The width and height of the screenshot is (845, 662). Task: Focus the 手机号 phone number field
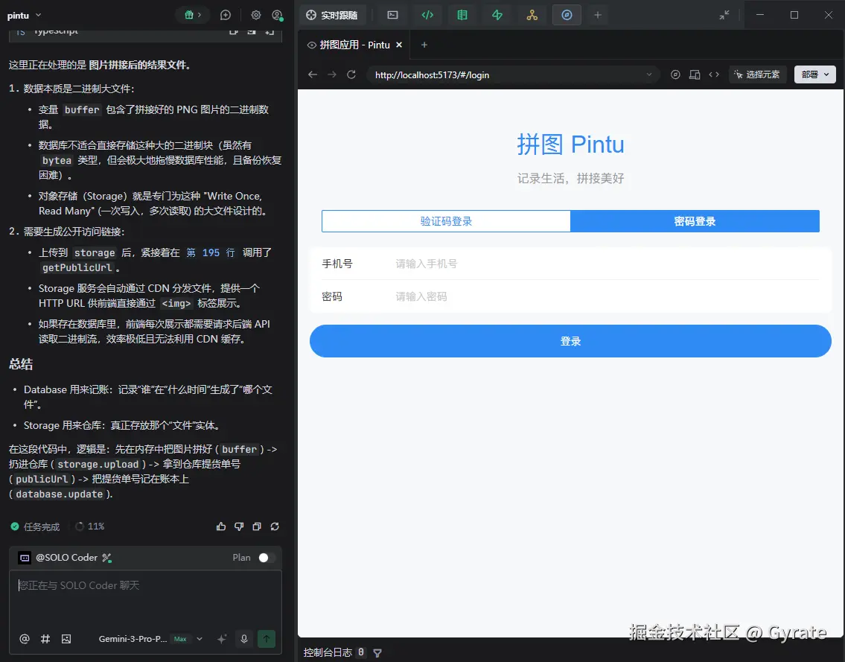pyautogui.click(x=571, y=264)
